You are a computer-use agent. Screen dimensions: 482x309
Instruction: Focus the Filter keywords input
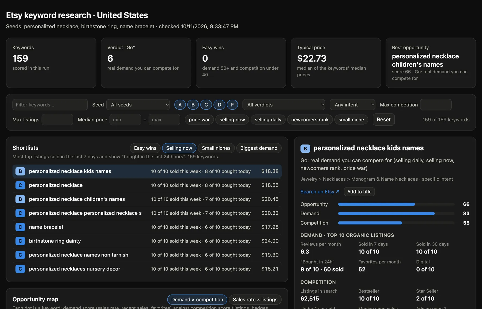(50, 105)
